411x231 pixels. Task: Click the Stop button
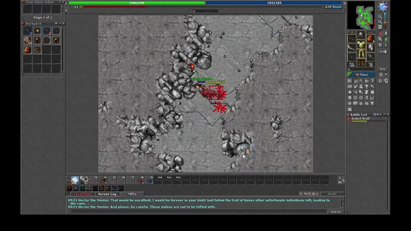[383, 69]
